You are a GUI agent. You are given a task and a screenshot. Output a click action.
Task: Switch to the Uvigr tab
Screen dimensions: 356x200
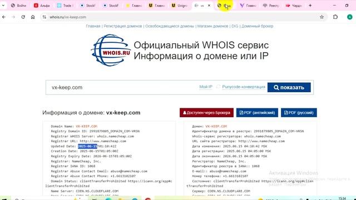(x=179, y=6)
